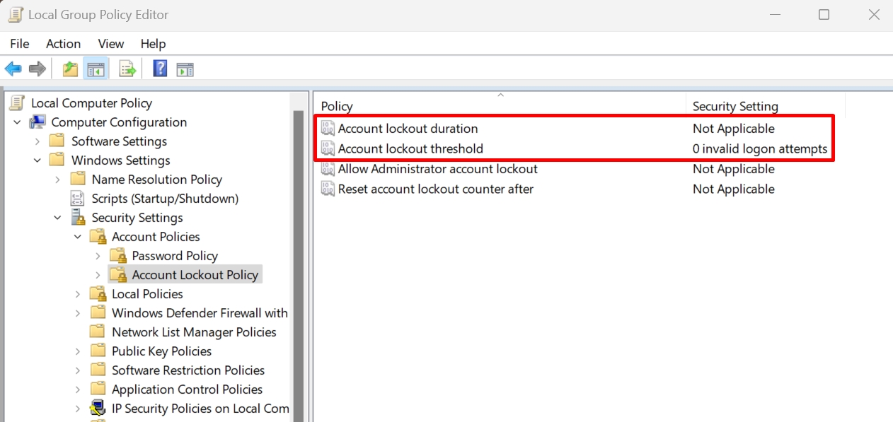
Task: Collapse the Windows Settings node
Action: 38,160
